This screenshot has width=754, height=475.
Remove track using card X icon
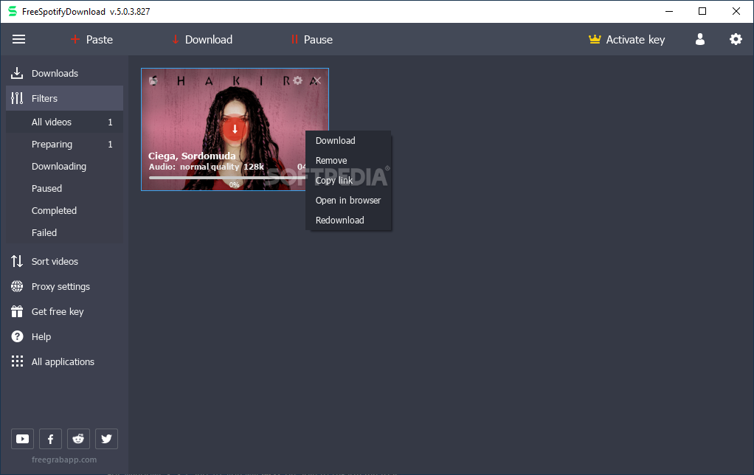pos(317,80)
